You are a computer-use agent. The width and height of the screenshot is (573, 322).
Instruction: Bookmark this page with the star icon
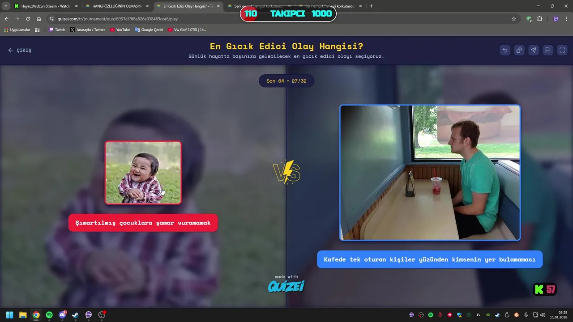coord(514,19)
